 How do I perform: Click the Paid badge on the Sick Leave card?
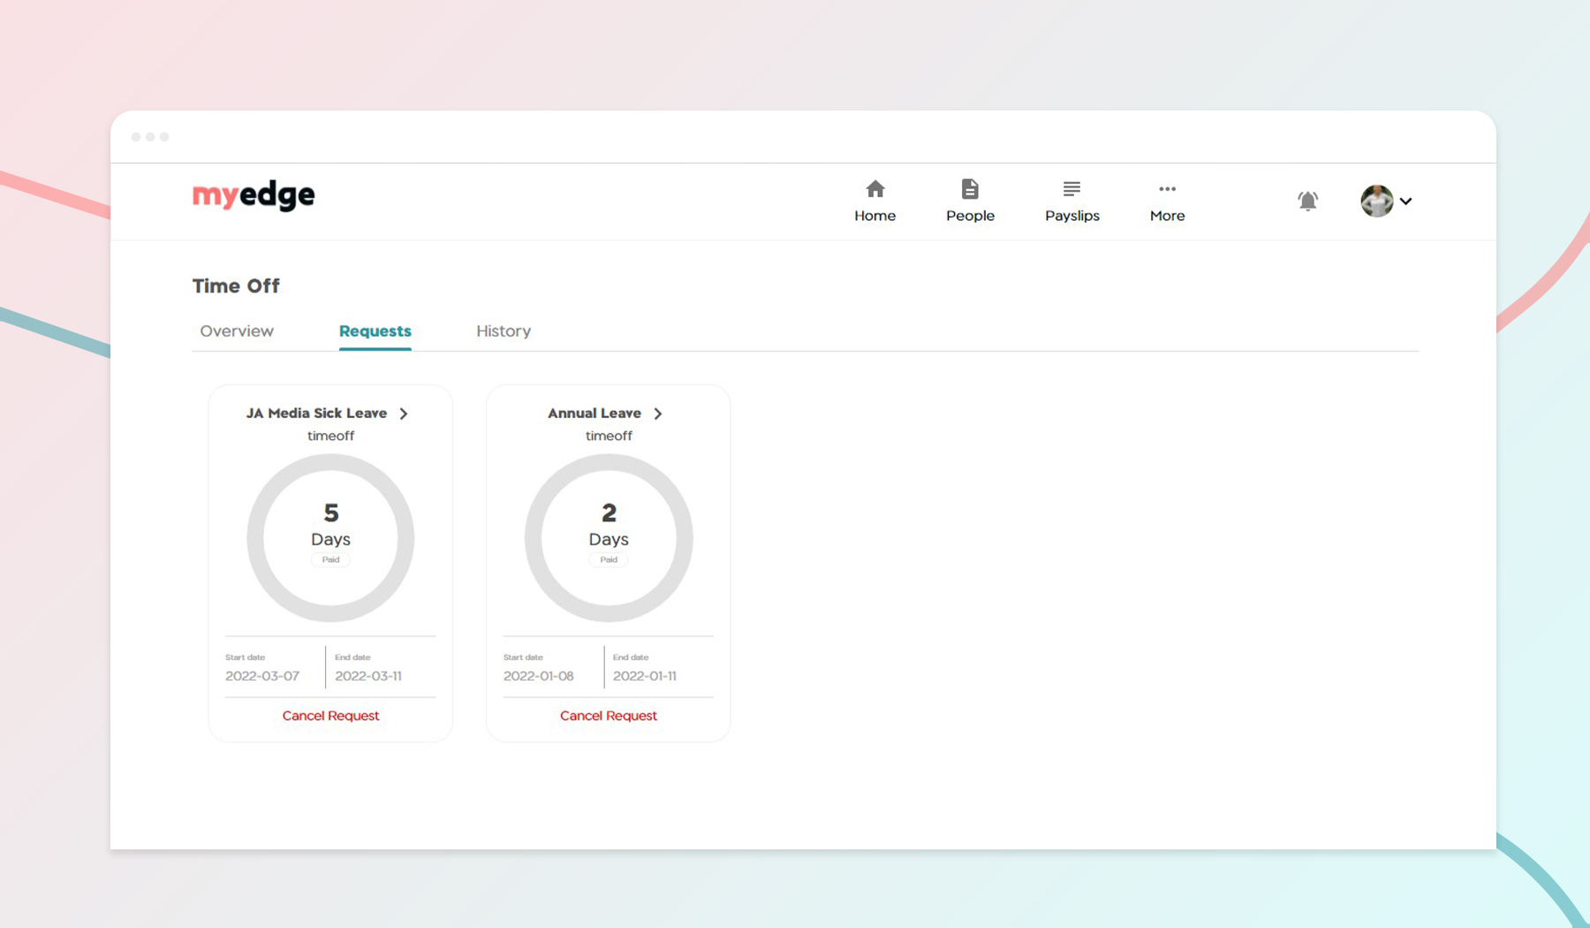[x=330, y=559]
